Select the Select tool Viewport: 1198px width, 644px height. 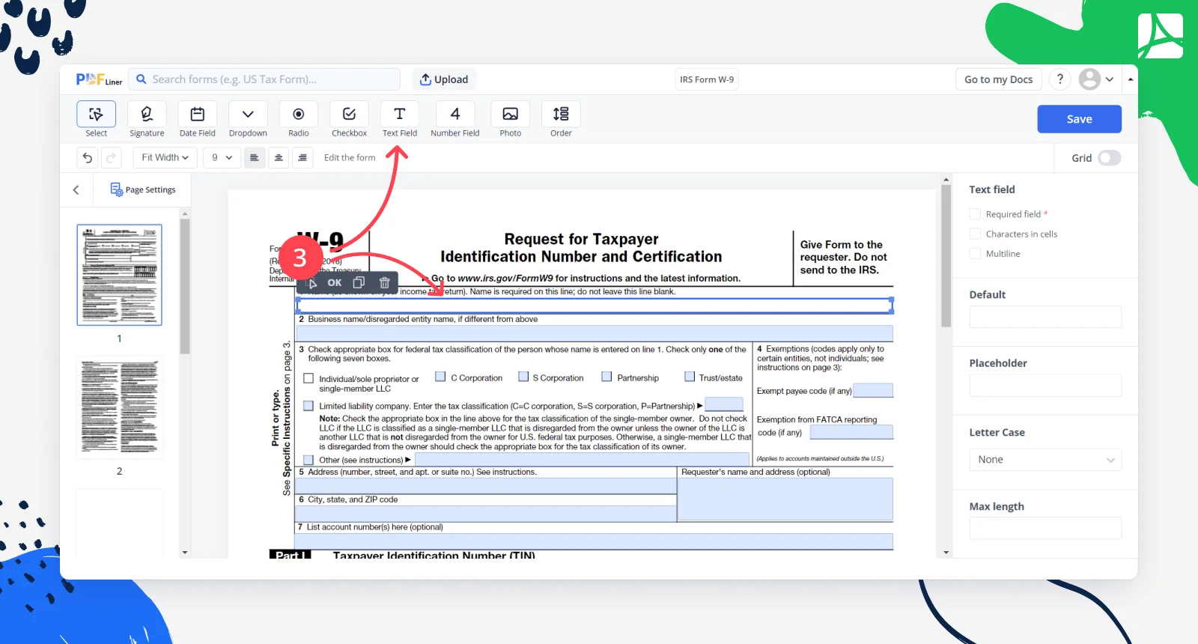pyautogui.click(x=96, y=120)
